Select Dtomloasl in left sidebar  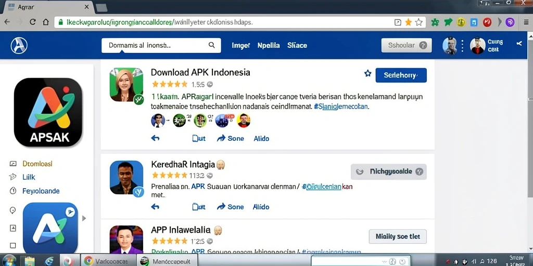[x=37, y=164]
